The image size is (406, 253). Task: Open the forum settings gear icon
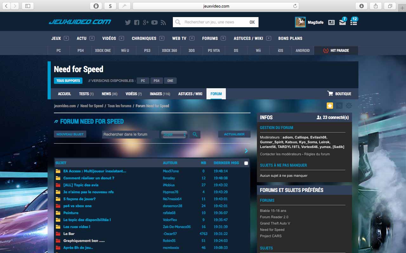click(x=349, y=106)
